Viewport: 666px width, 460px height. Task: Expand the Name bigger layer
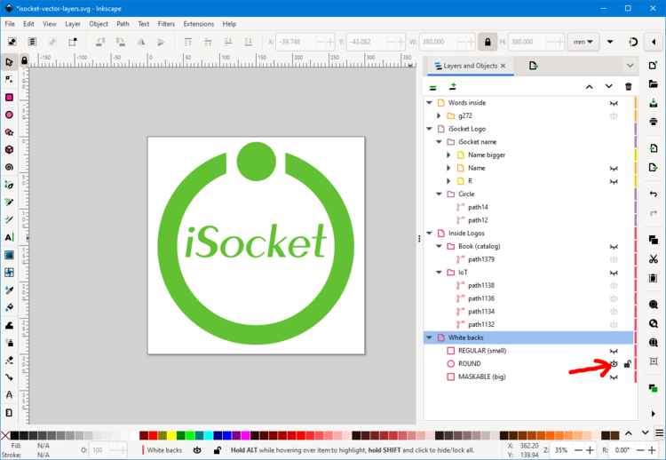(x=449, y=155)
